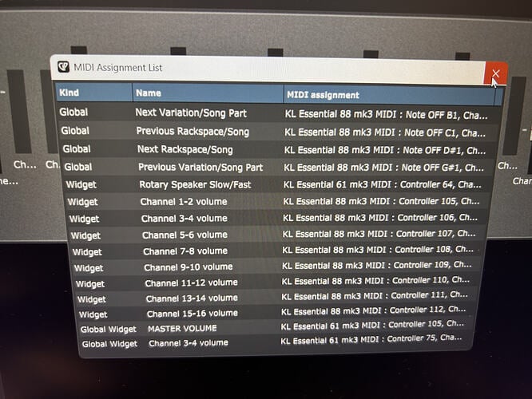Click the Controller 111 assignment cell

pos(375,296)
